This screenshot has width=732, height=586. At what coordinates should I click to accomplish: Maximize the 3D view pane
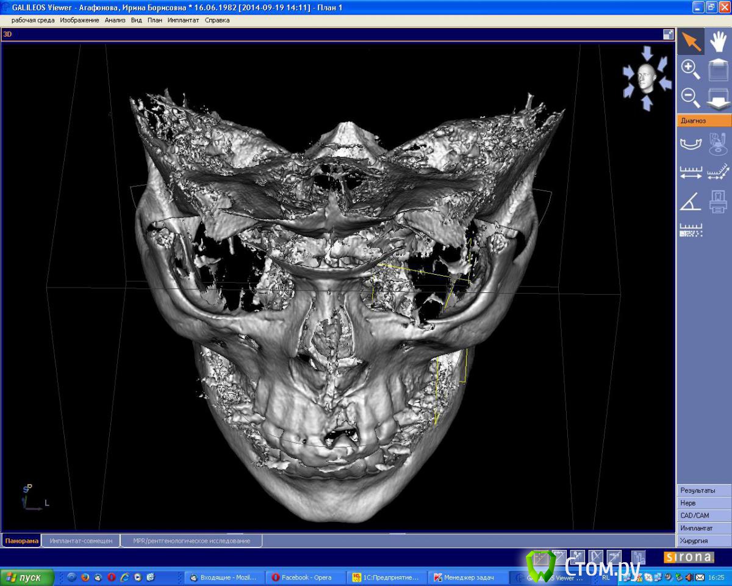tap(668, 35)
